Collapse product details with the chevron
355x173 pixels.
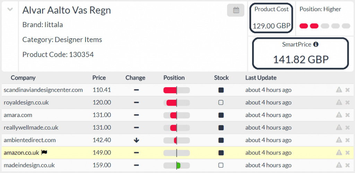[10, 10]
